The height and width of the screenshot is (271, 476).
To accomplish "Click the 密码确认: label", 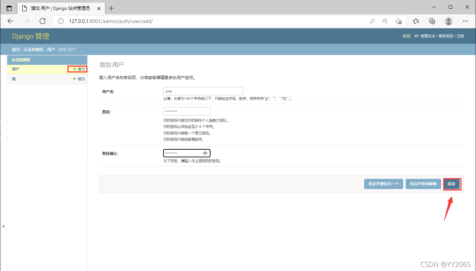I will pos(110,154).
